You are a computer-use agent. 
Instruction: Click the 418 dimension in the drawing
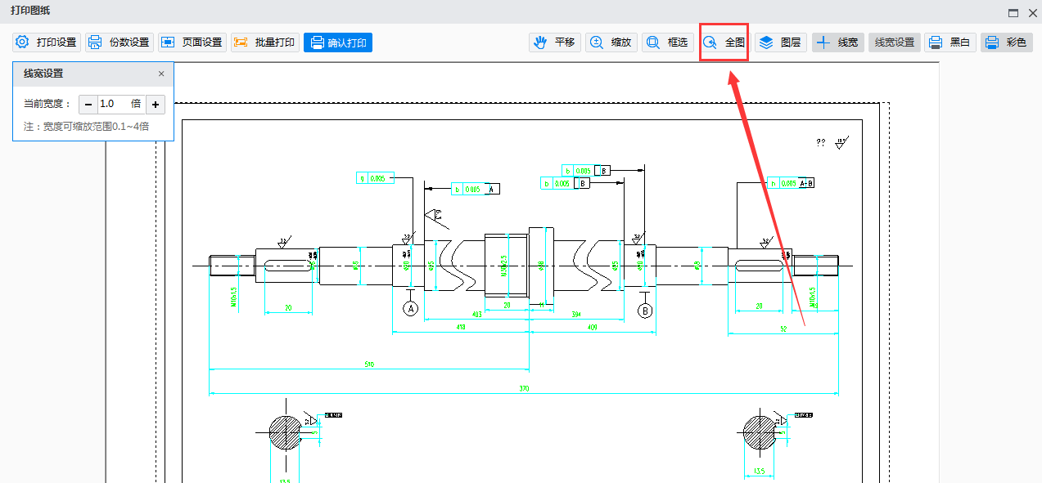[x=461, y=327]
